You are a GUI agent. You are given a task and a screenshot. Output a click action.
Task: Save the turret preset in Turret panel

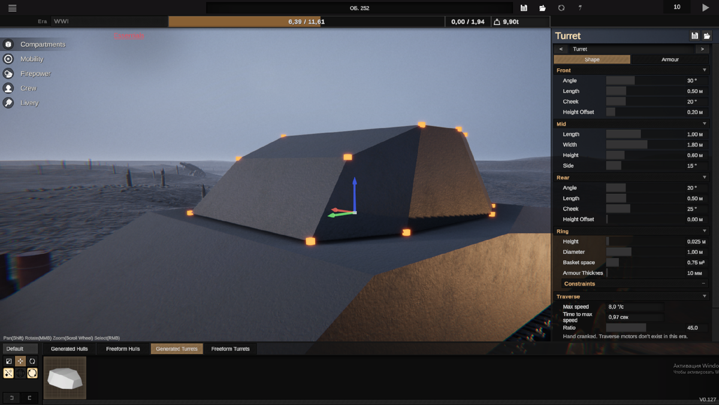click(694, 36)
